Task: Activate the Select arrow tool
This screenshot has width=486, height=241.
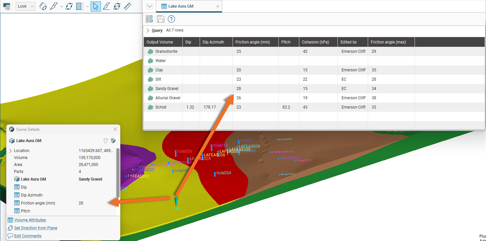Action: coord(96,6)
